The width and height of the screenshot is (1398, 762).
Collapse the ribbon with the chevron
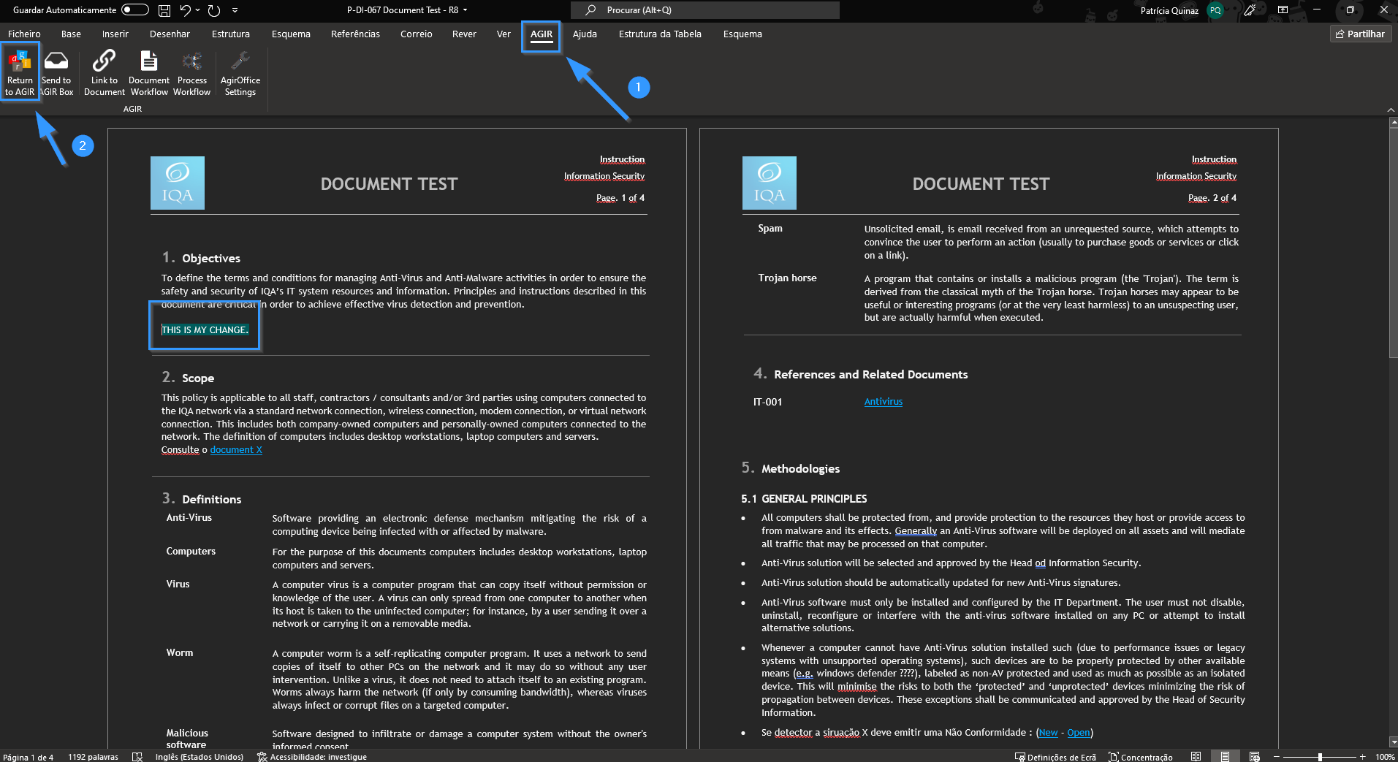coord(1390,110)
